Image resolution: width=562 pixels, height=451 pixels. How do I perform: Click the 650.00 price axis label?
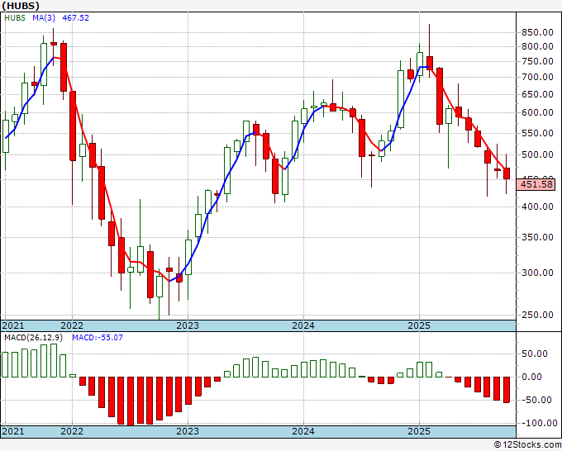click(536, 94)
